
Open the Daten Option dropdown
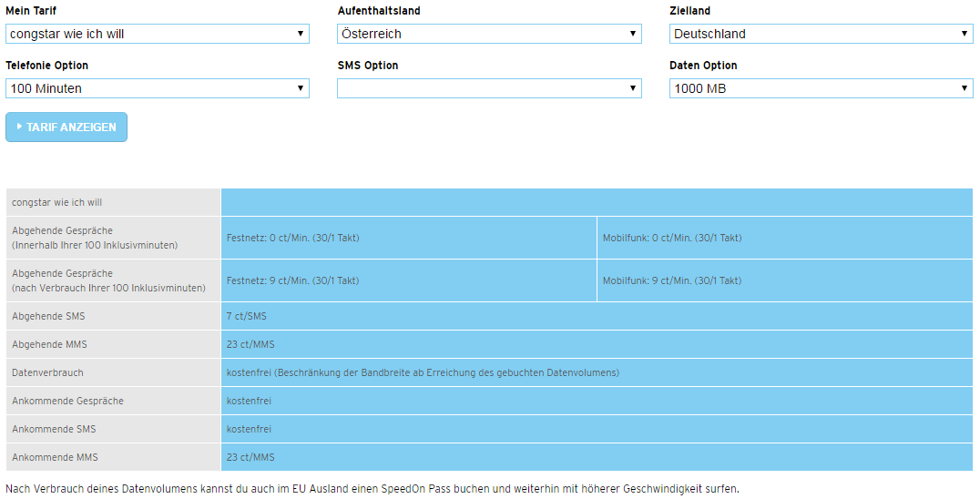coord(821,88)
